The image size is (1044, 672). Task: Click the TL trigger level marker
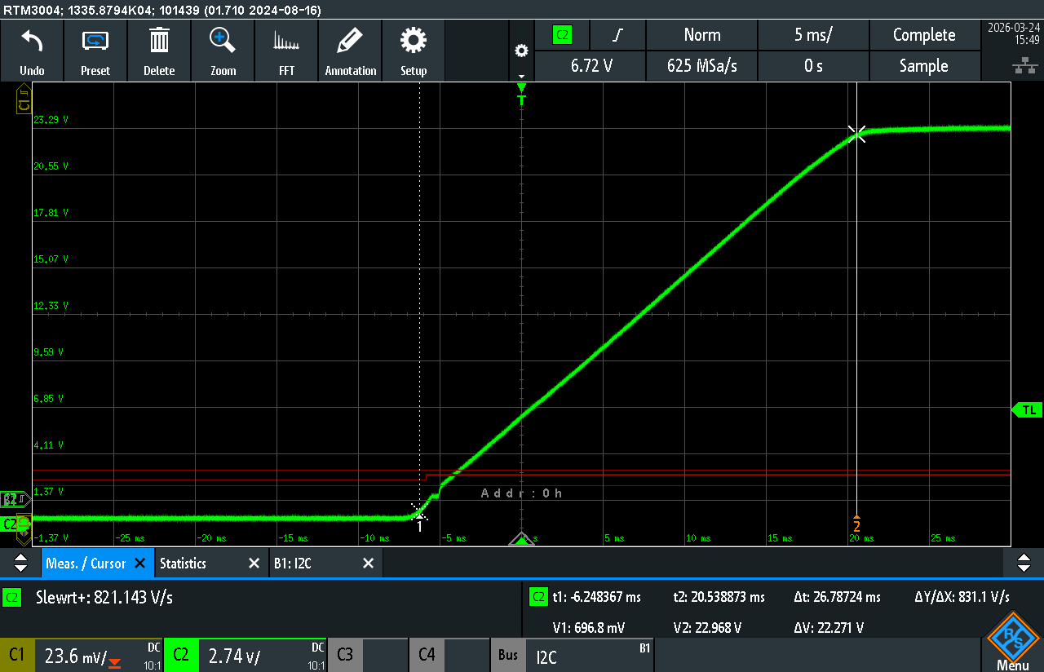pos(1026,409)
